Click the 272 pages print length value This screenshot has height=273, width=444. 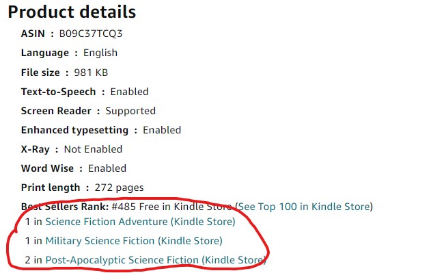[x=120, y=187]
